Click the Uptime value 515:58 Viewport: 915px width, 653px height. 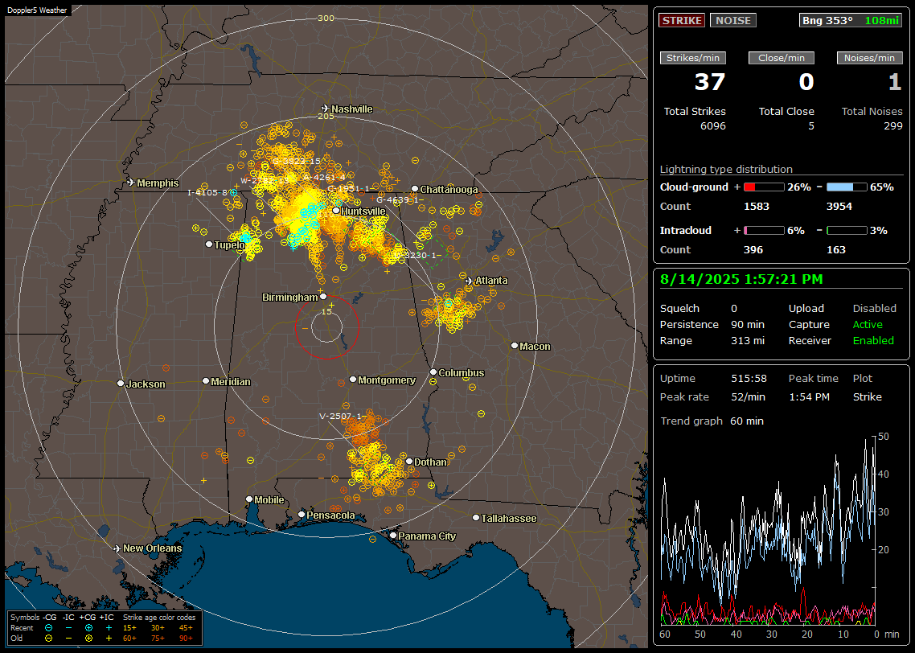click(749, 379)
